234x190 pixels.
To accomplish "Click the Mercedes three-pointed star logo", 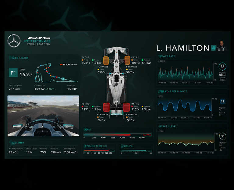I will click(x=14, y=41).
